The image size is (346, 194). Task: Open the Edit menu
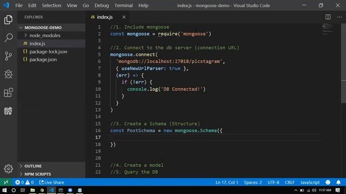click(32, 5)
